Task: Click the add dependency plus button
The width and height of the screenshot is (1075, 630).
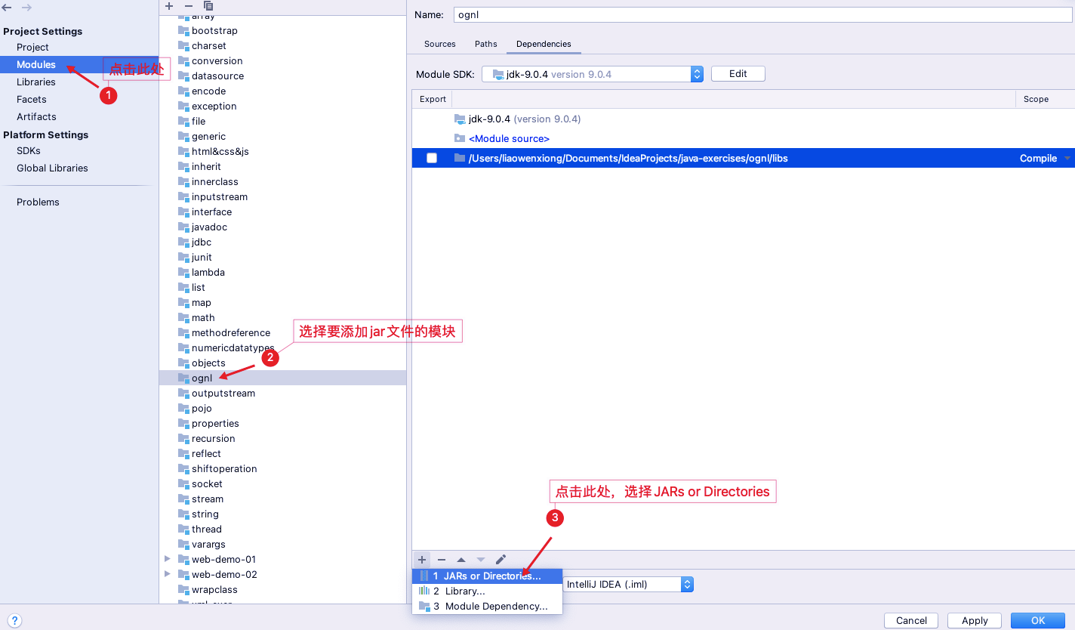Action: pyautogui.click(x=422, y=560)
